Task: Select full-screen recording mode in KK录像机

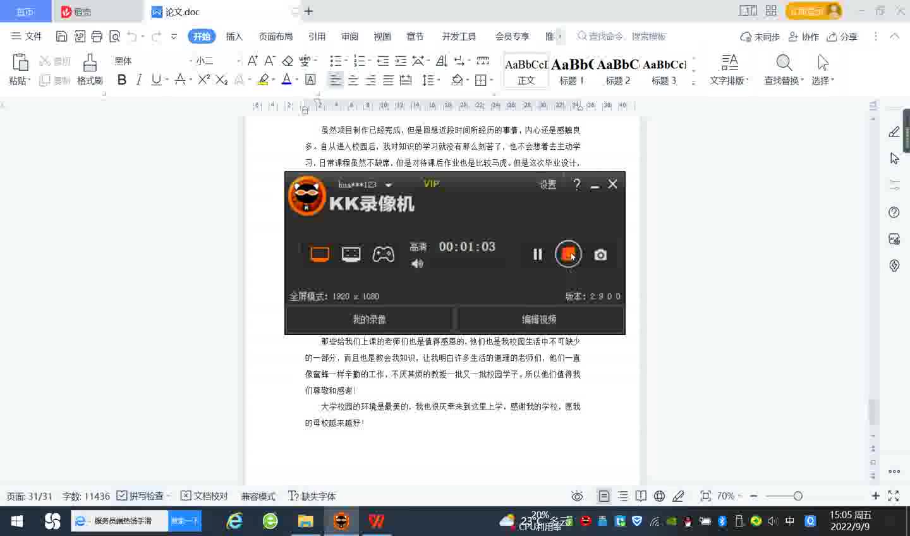Action: click(320, 254)
